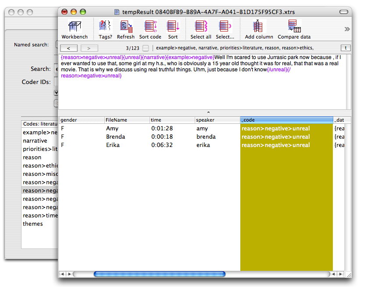Click the code cell in Erika's row

[286, 145]
